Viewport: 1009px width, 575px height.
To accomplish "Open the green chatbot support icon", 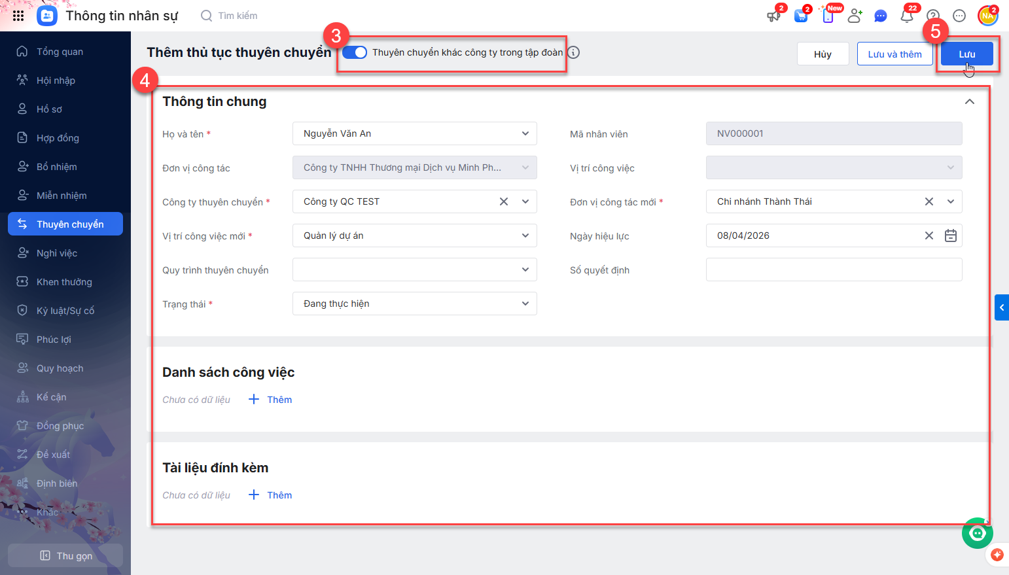I will pos(978,533).
